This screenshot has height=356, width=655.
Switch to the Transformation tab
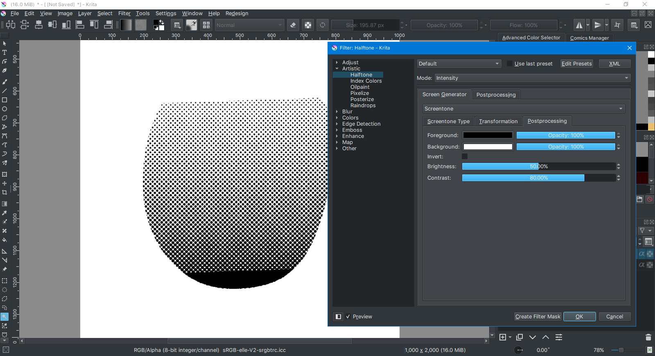click(x=498, y=122)
